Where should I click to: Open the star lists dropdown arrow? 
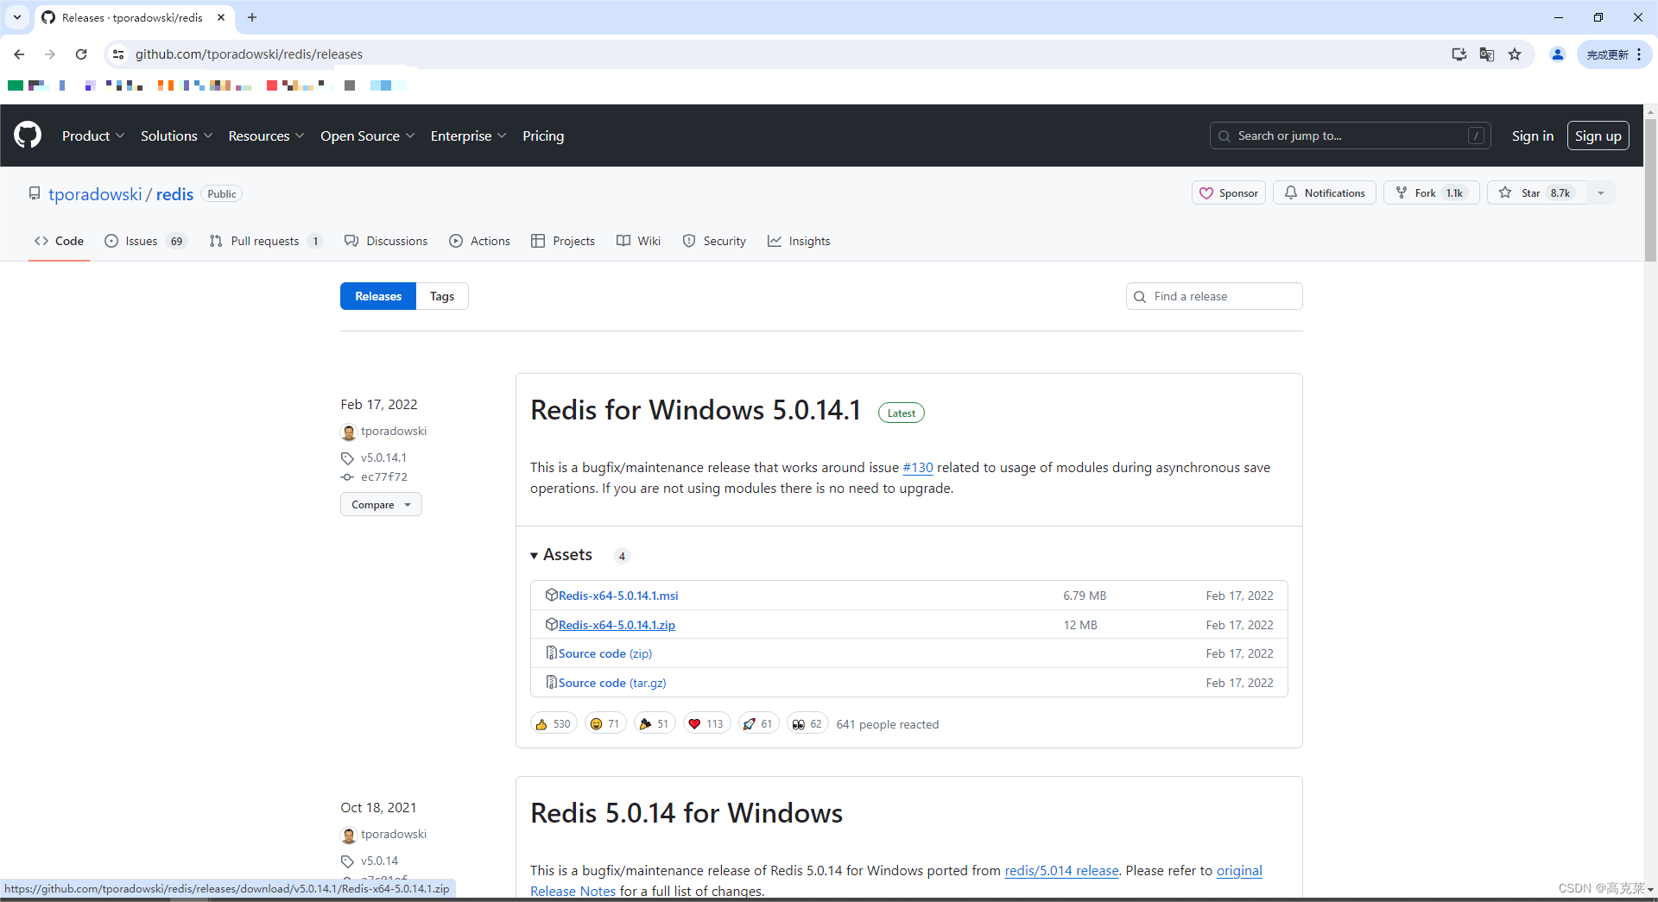[1601, 192]
